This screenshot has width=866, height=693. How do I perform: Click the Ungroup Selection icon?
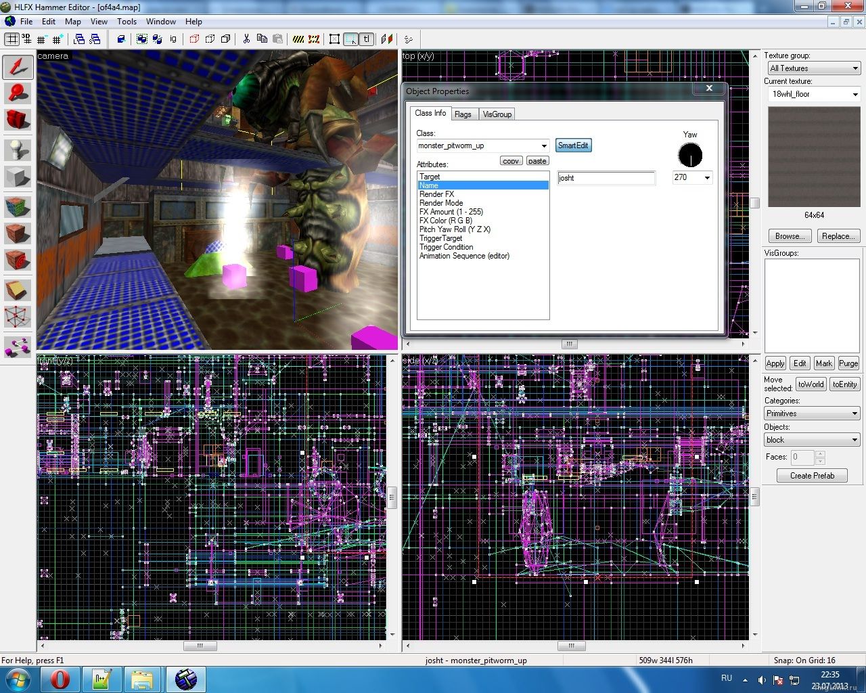pos(158,39)
